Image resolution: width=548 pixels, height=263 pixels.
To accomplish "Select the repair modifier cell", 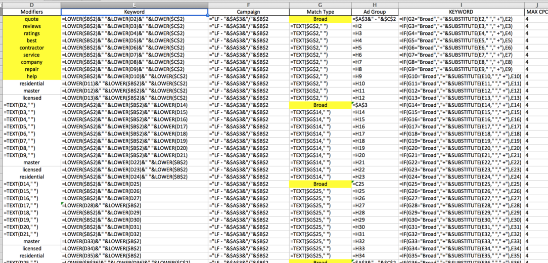I will [32, 69].
